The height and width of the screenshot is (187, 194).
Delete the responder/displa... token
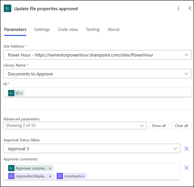point(50,176)
